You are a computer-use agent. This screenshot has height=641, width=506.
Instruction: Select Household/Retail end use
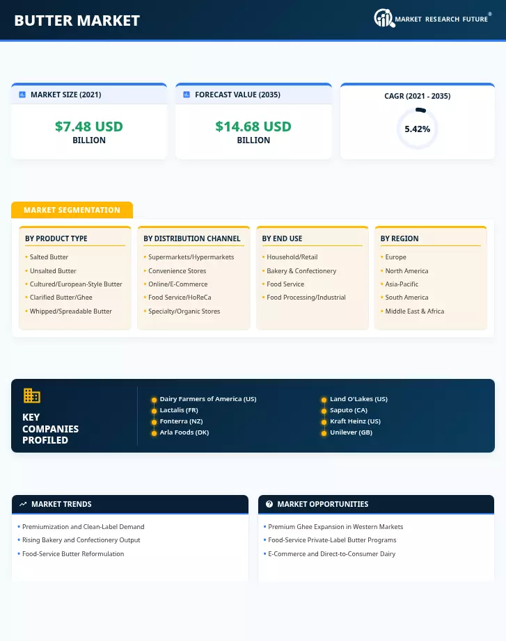click(x=292, y=257)
